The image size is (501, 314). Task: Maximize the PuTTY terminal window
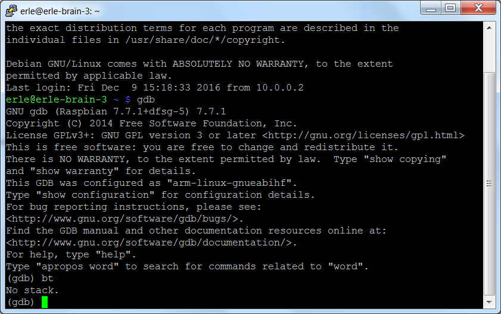[x=450, y=8]
